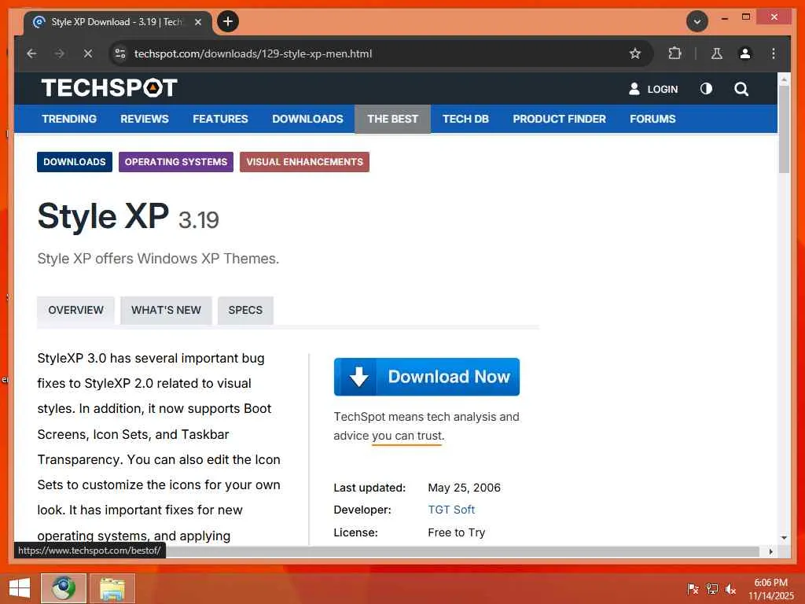Toggle the dark mode contrast icon
The height and width of the screenshot is (604, 805).
click(x=706, y=89)
